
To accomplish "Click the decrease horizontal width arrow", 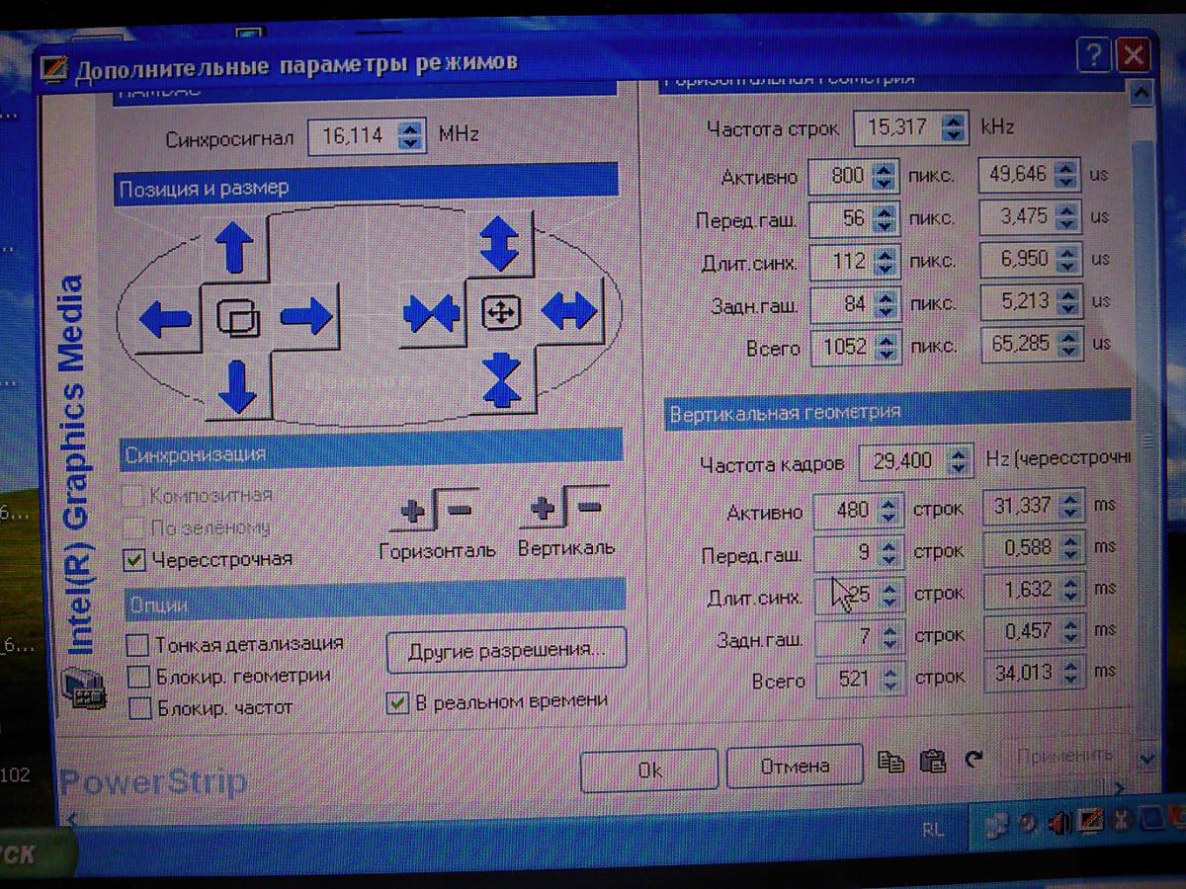I will point(432,314).
